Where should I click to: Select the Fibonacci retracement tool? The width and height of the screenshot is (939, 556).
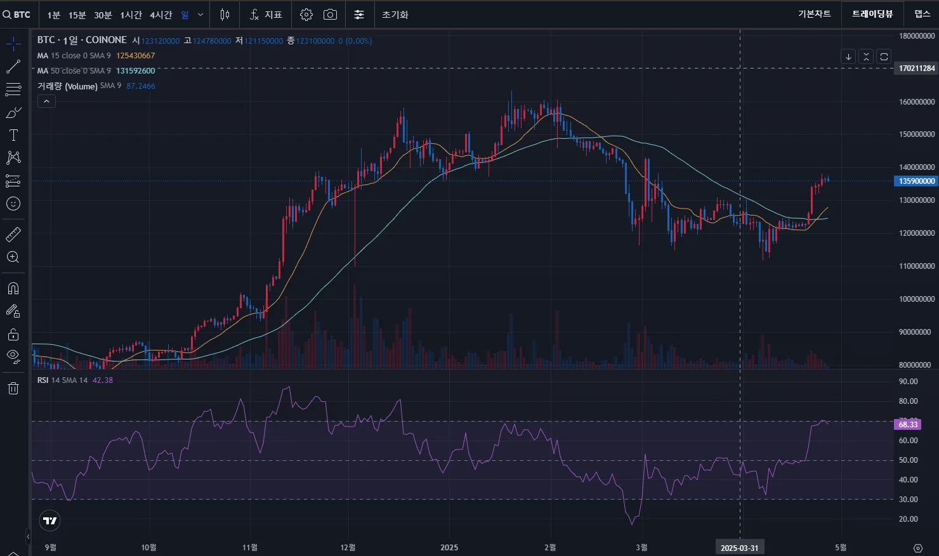coord(13,89)
